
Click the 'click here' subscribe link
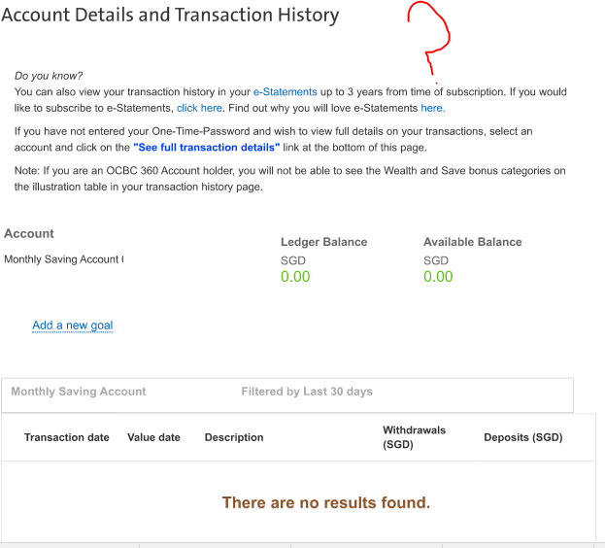(199, 108)
